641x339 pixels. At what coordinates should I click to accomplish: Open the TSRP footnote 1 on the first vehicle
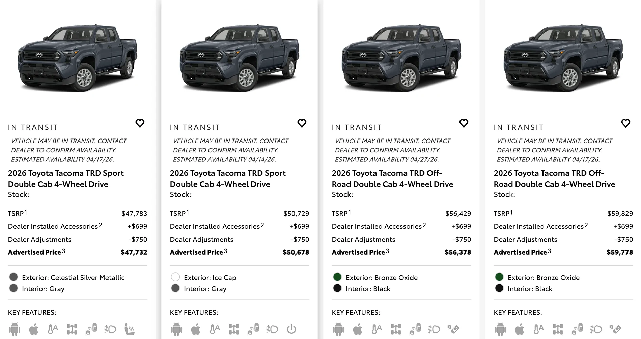click(x=26, y=211)
